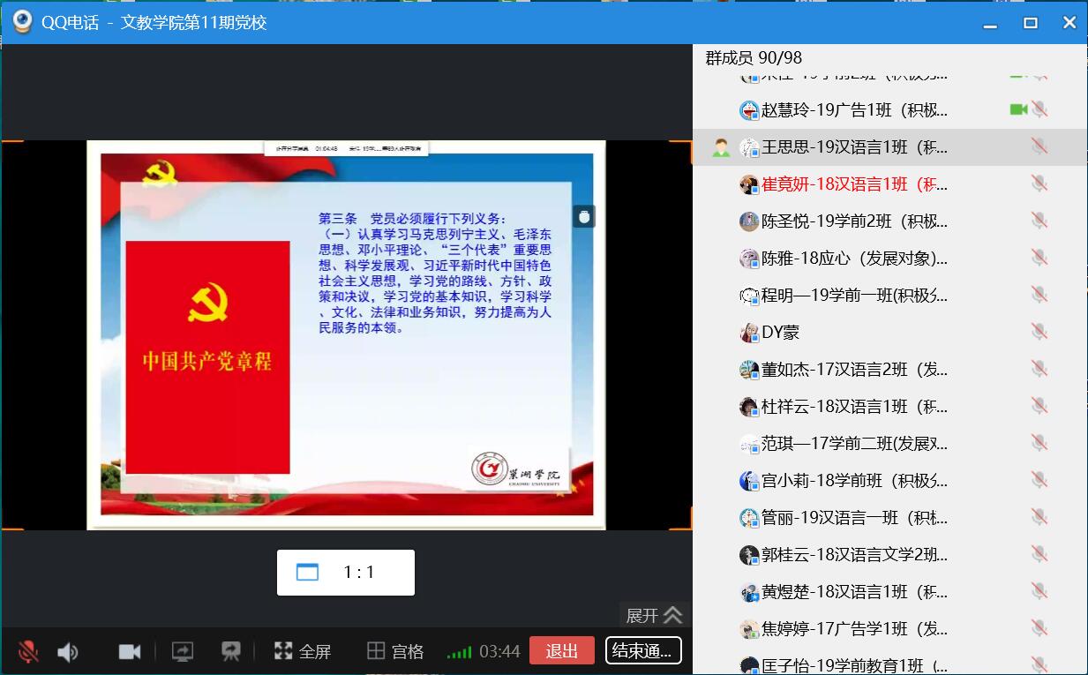Click the speaker volume icon

click(68, 652)
